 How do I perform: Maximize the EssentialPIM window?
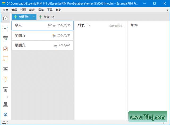154,3
